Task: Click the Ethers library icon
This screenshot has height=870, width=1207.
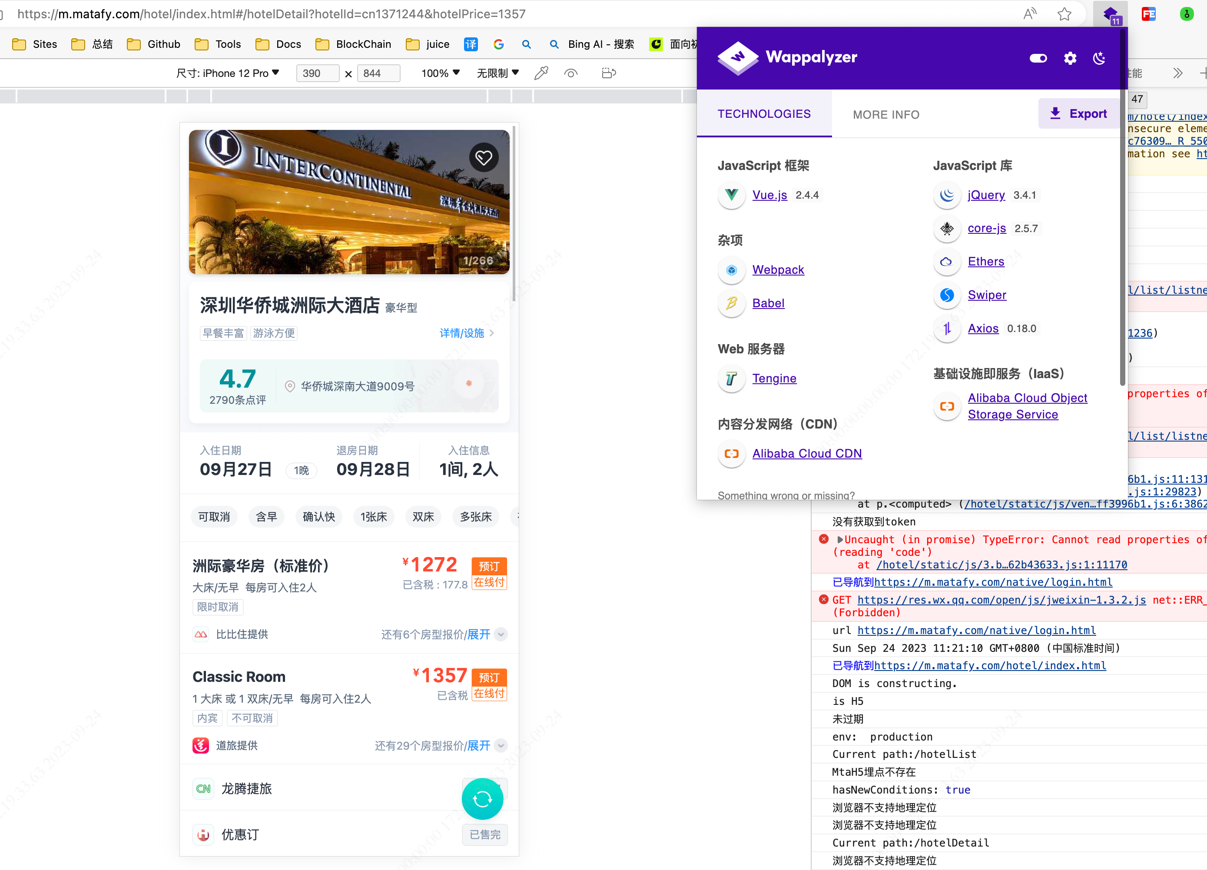Action: click(946, 262)
